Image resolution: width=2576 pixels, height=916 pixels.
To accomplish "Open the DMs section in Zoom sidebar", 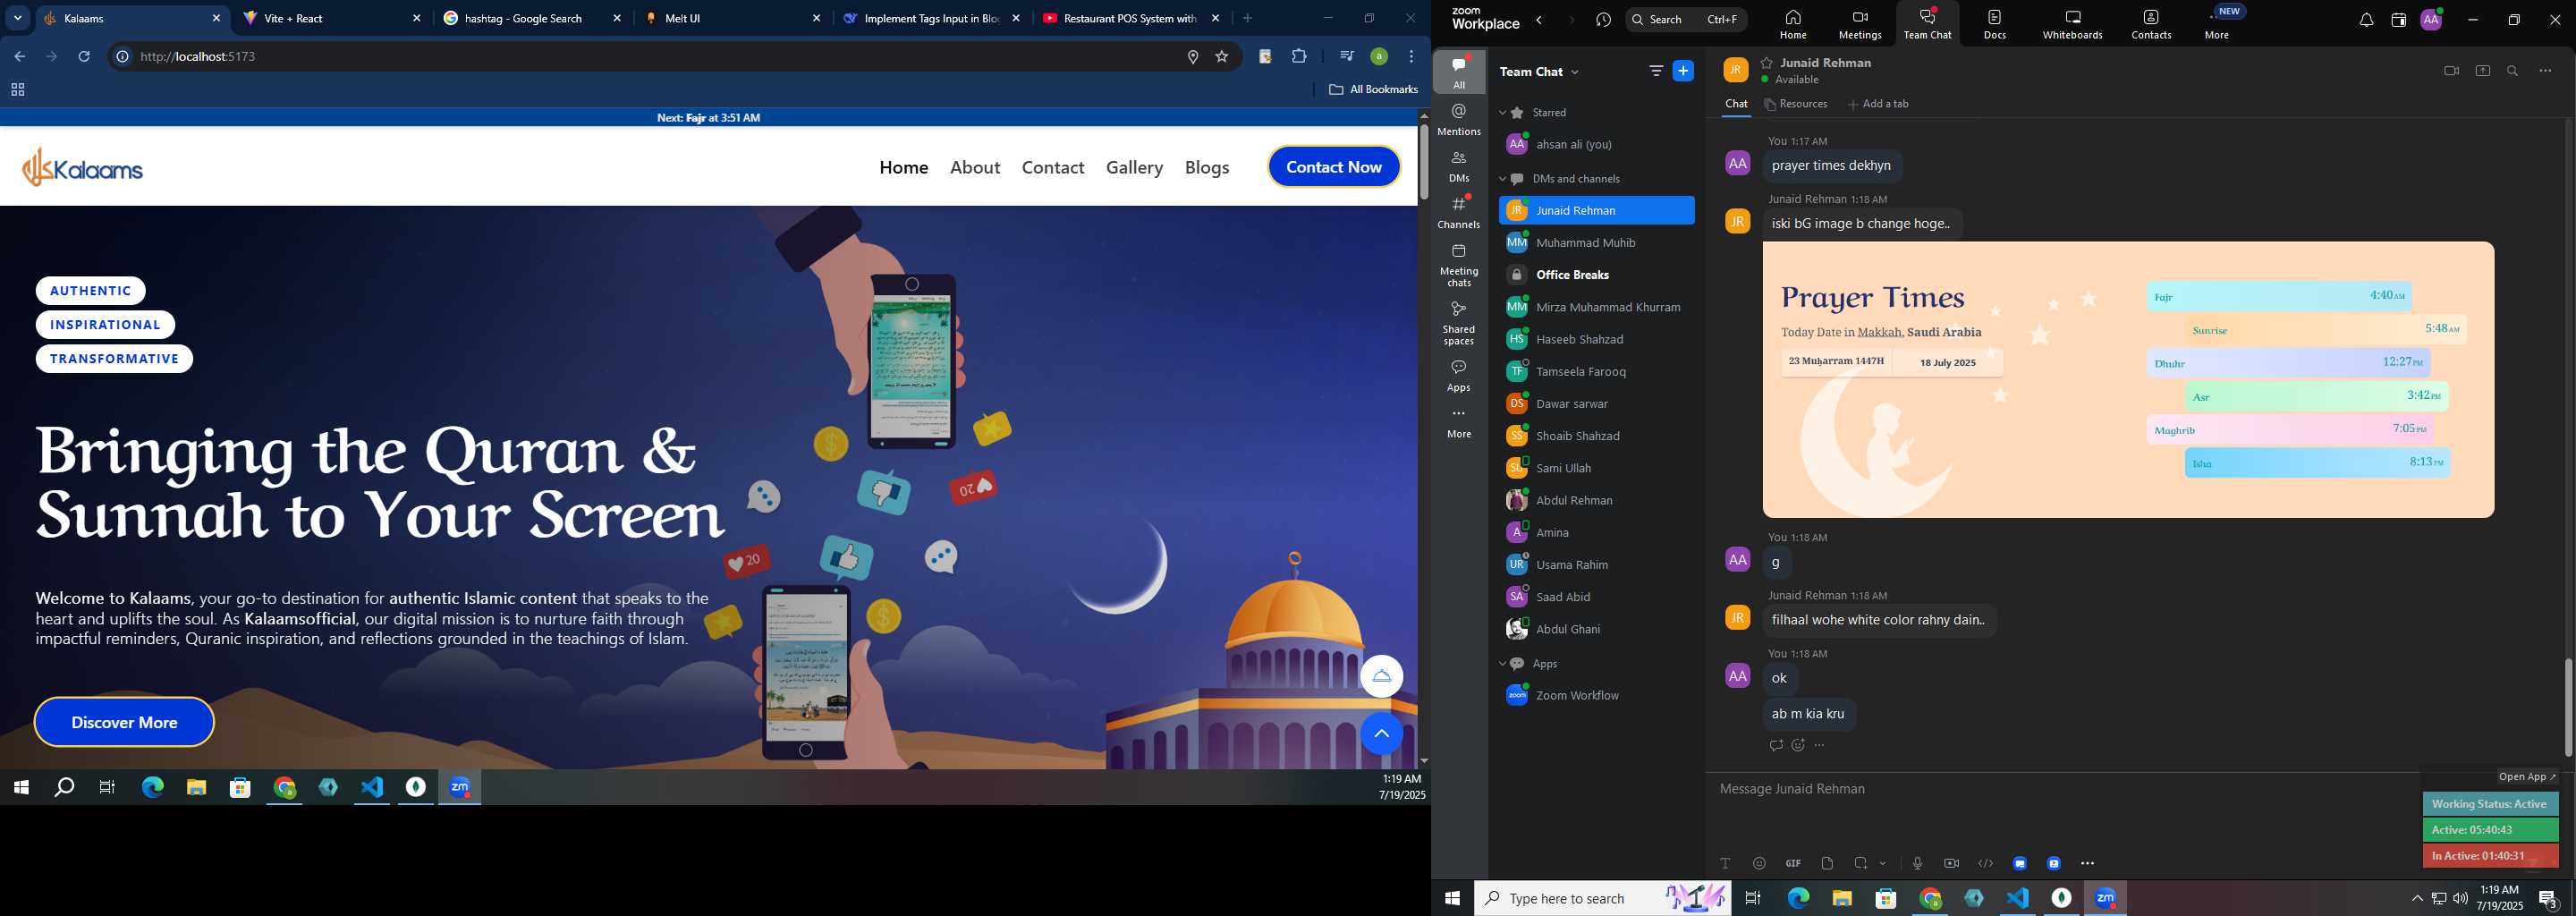I will 1459,166.
